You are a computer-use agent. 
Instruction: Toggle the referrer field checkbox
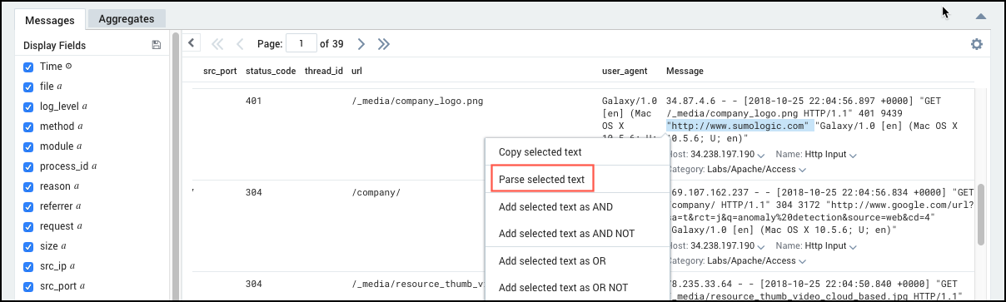point(28,206)
